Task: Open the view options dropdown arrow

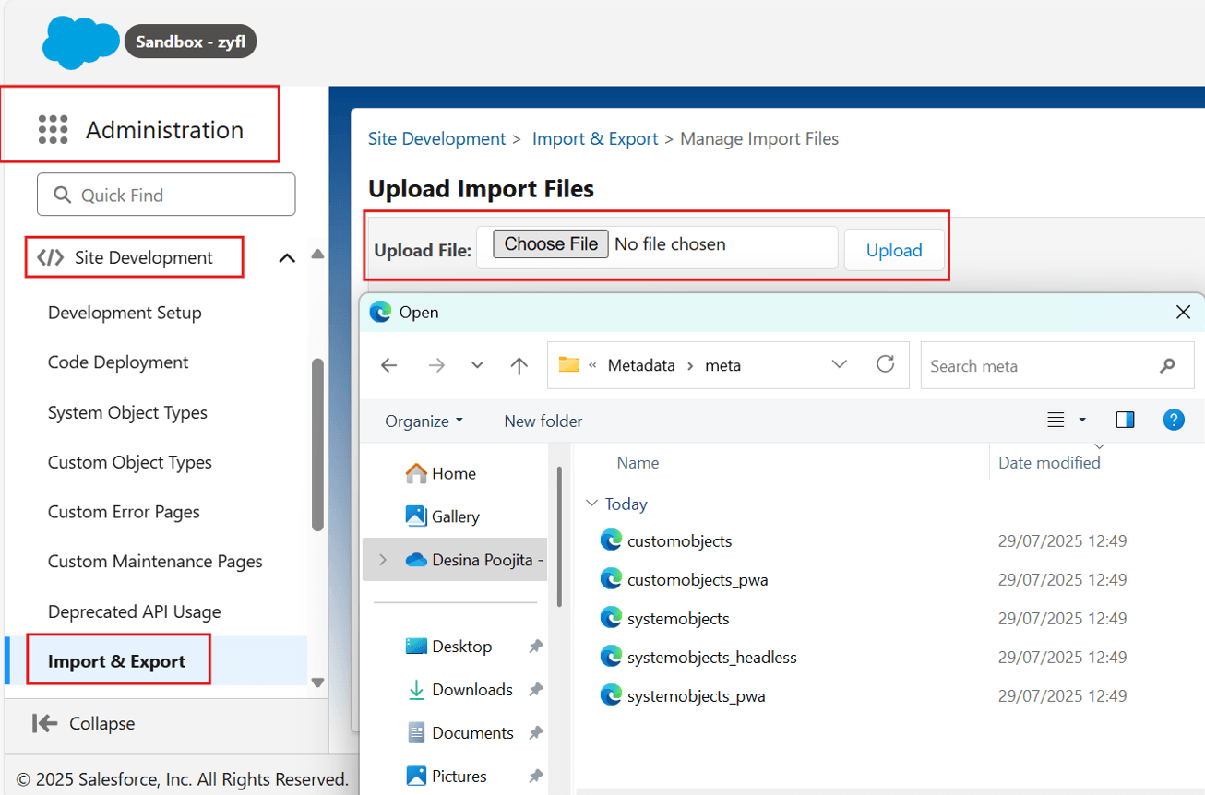Action: [x=1082, y=421]
